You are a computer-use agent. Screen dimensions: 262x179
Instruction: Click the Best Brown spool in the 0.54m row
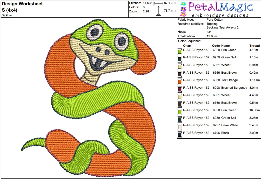click(180, 104)
